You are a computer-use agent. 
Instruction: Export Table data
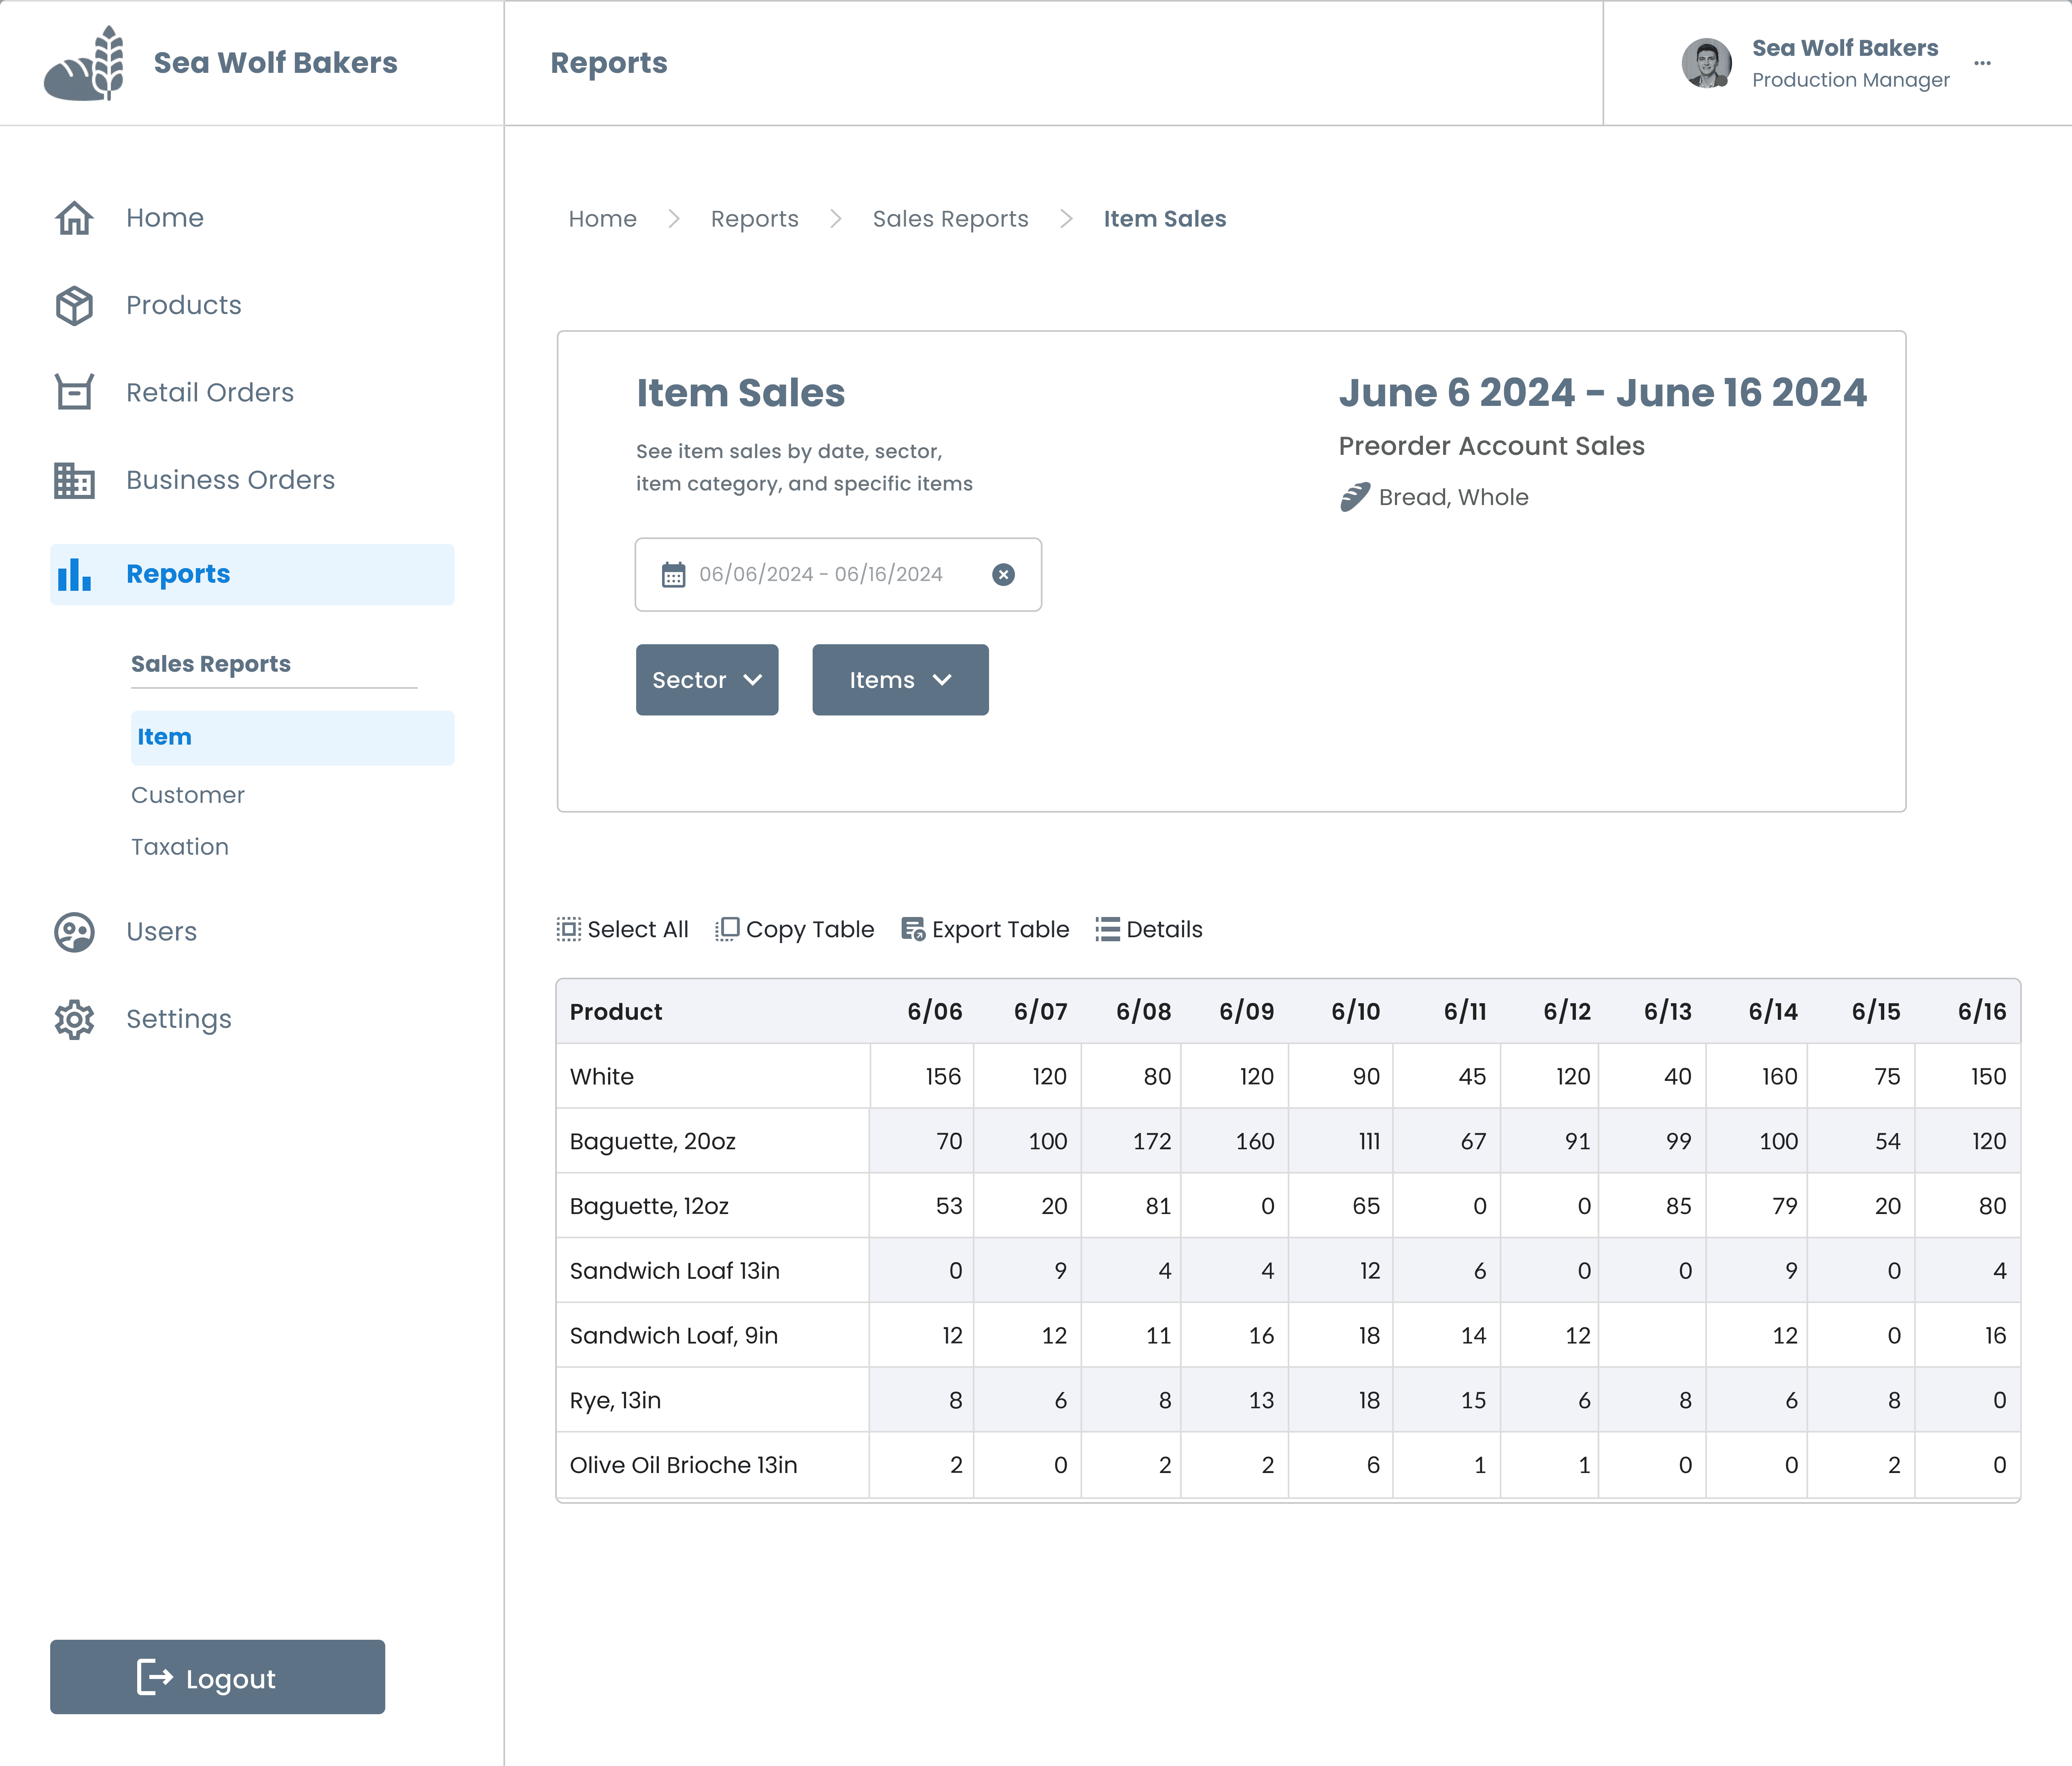[x=985, y=930]
